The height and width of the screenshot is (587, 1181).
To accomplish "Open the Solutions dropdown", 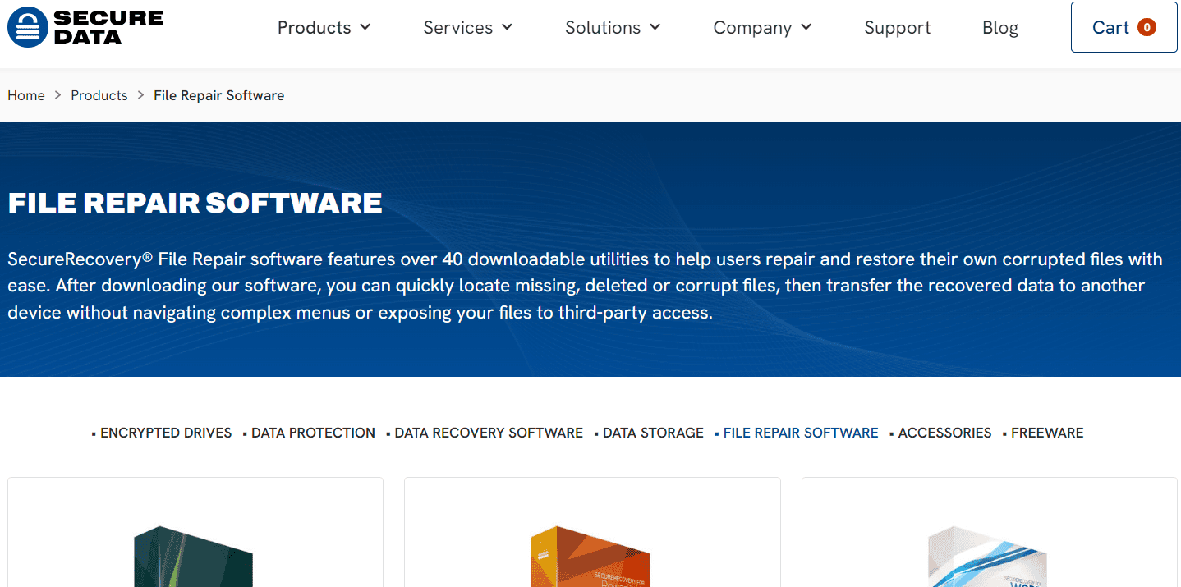I will pos(613,28).
